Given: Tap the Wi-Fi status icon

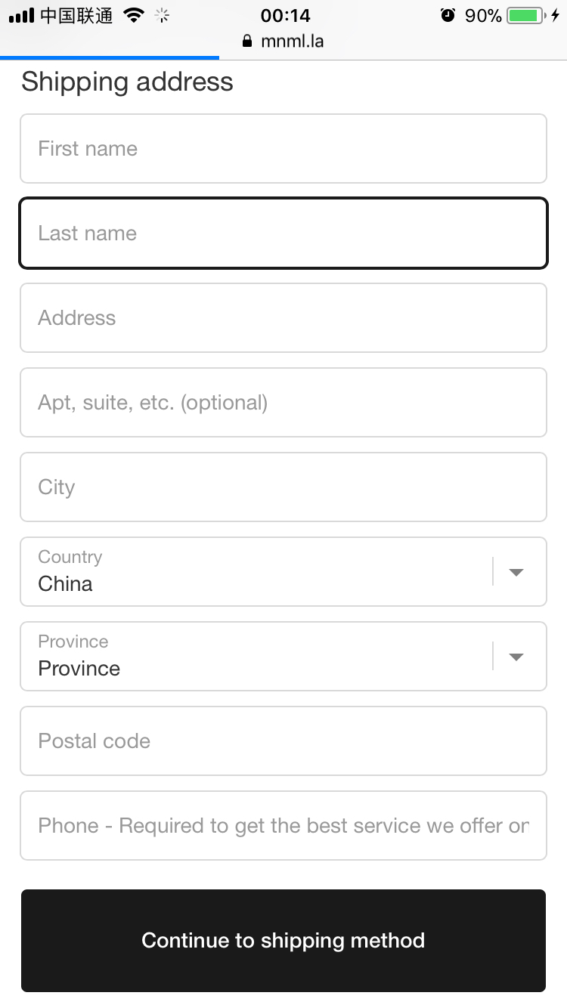Looking at the screenshot, I should point(134,15).
